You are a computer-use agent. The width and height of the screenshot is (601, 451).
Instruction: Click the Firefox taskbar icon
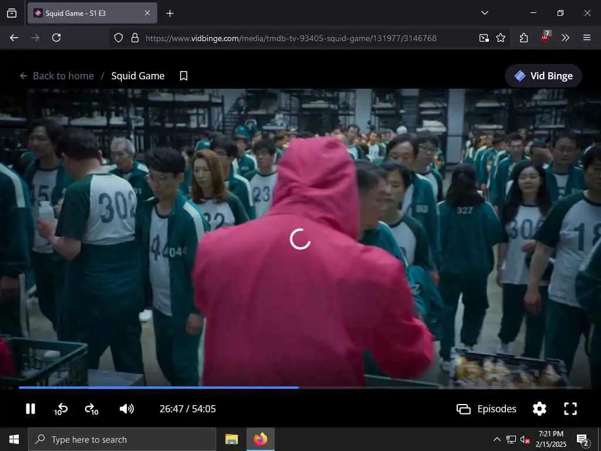pos(260,439)
